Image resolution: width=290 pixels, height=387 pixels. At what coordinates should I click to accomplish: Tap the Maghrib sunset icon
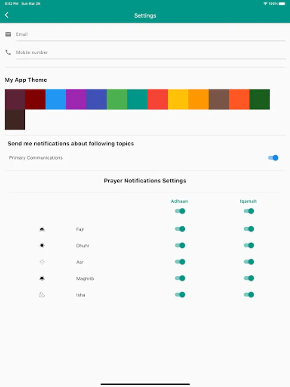(42, 278)
